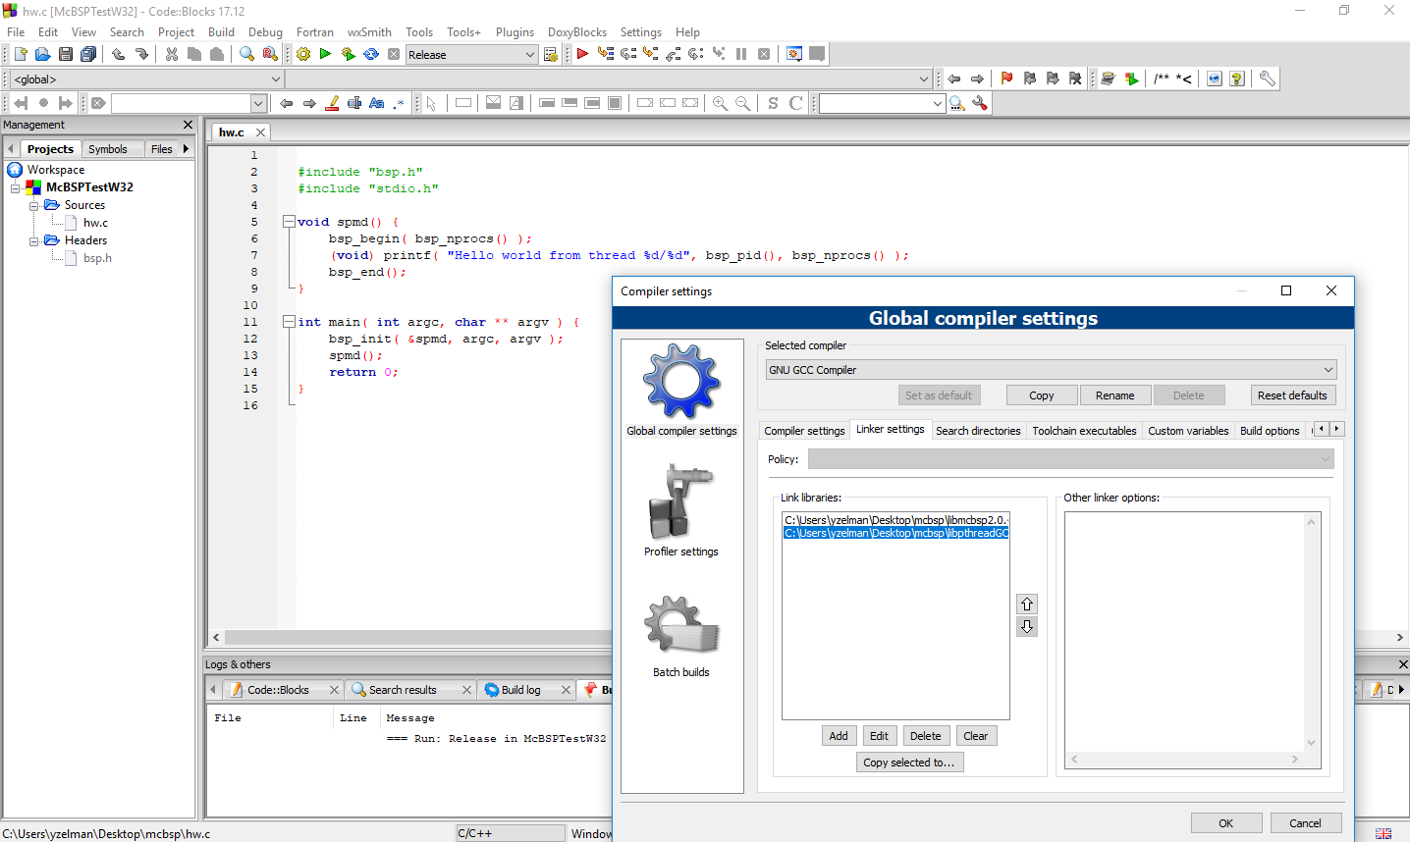Toggle highlight of search matches
Image resolution: width=1410 pixels, height=842 pixels.
click(332, 103)
